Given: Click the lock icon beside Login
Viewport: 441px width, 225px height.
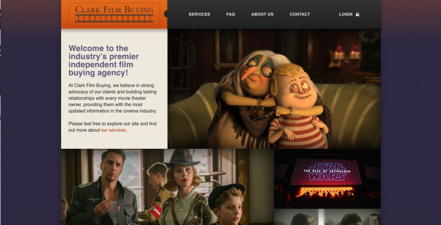Looking at the screenshot, I should (x=357, y=14).
